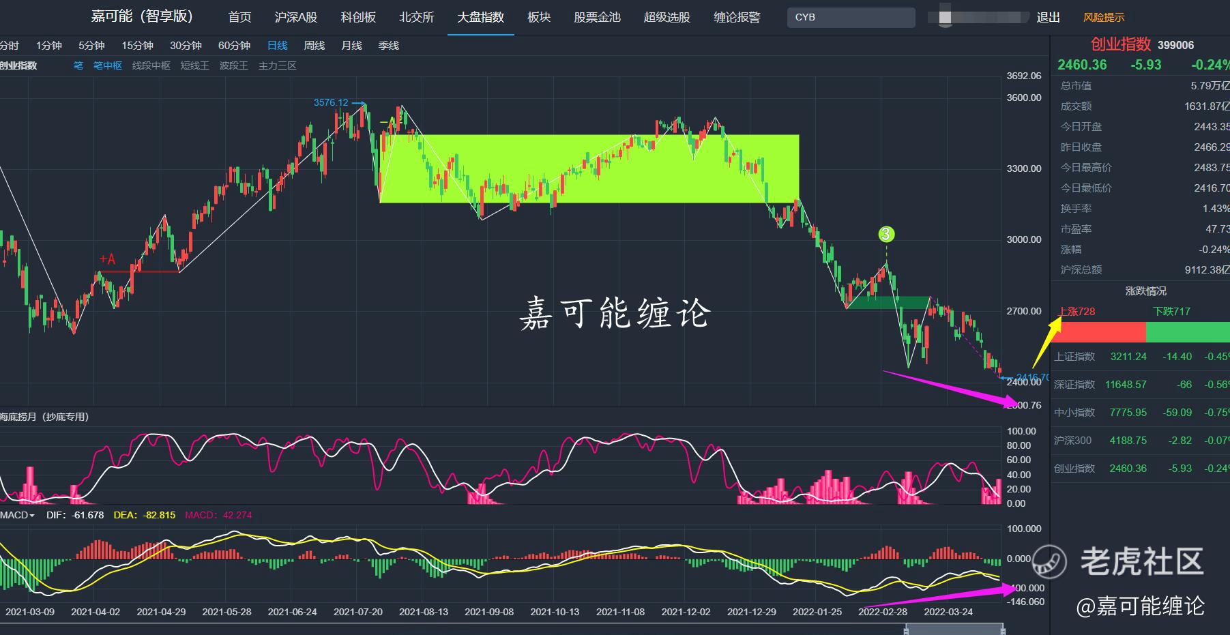Go to 北交所 market tab
The height and width of the screenshot is (635, 1230).
pyautogui.click(x=417, y=17)
